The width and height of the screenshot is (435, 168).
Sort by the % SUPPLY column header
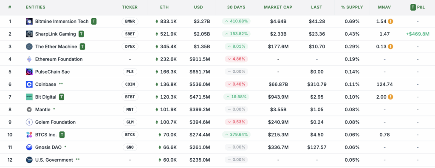point(352,7)
